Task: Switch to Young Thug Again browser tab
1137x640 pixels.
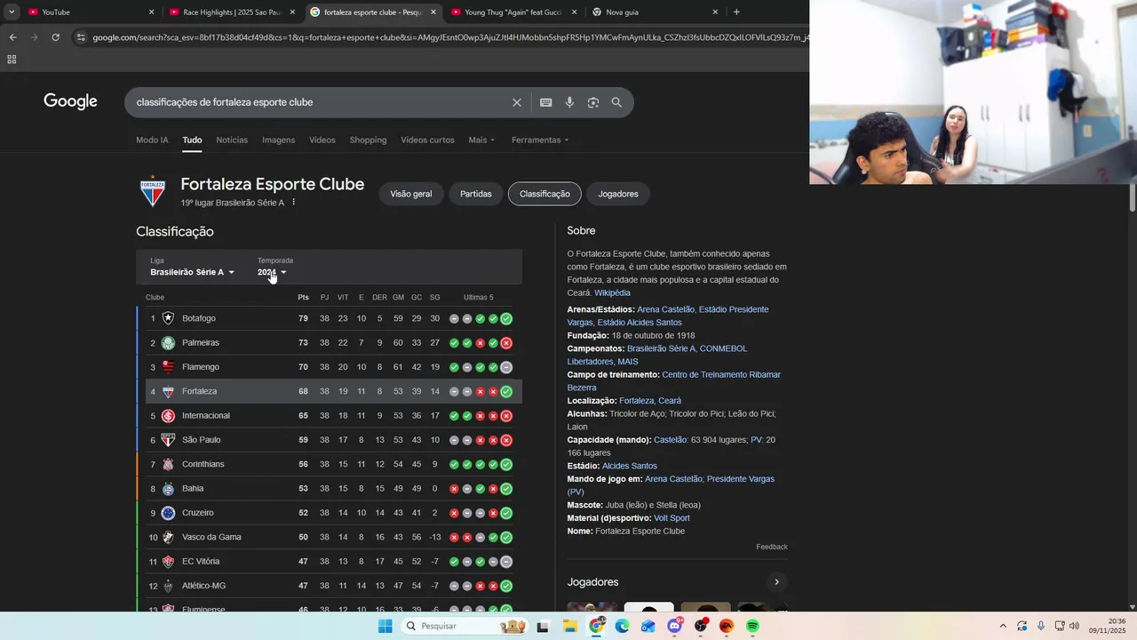Action: 513,12
